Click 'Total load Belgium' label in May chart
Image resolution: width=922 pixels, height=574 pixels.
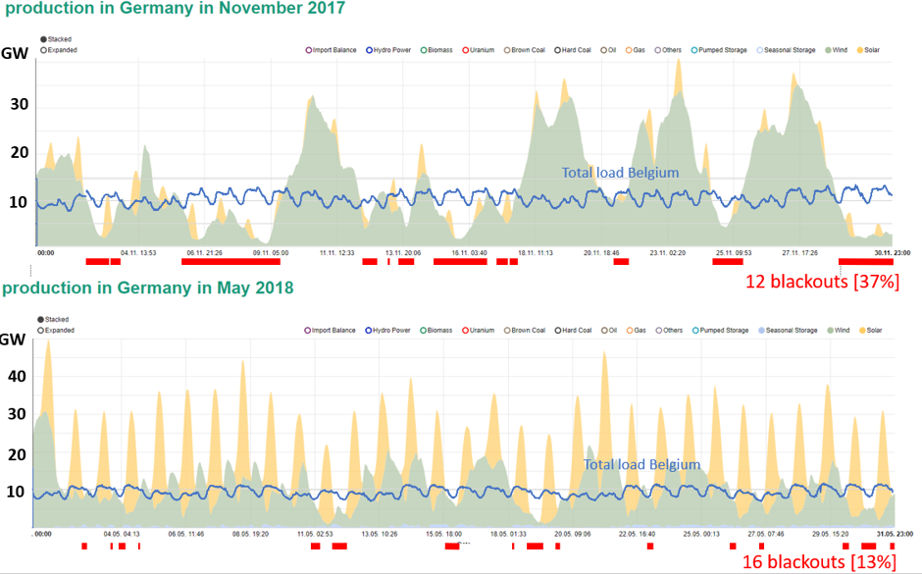641,465
